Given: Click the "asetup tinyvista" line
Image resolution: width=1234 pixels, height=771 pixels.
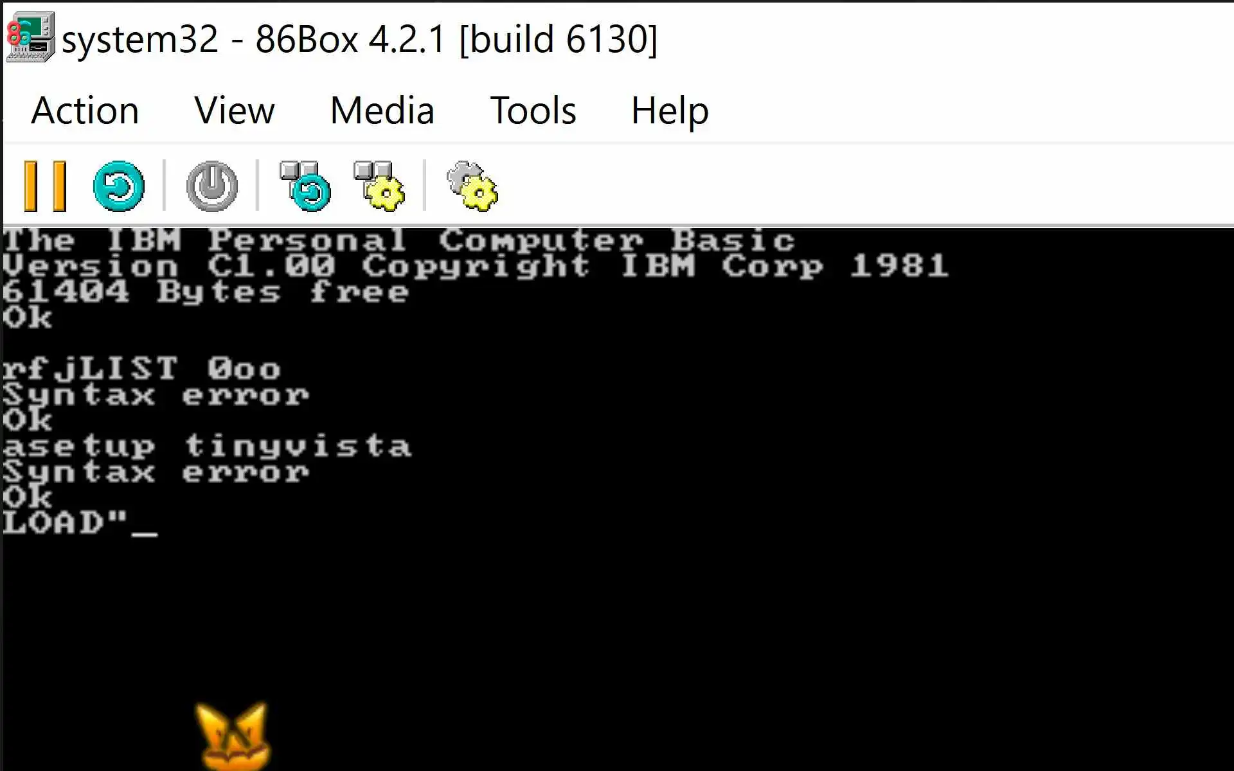Looking at the screenshot, I should (207, 447).
